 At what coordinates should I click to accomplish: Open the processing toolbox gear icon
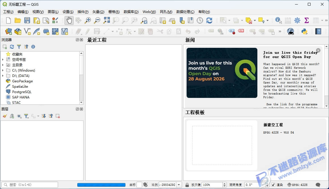(297, 20)
